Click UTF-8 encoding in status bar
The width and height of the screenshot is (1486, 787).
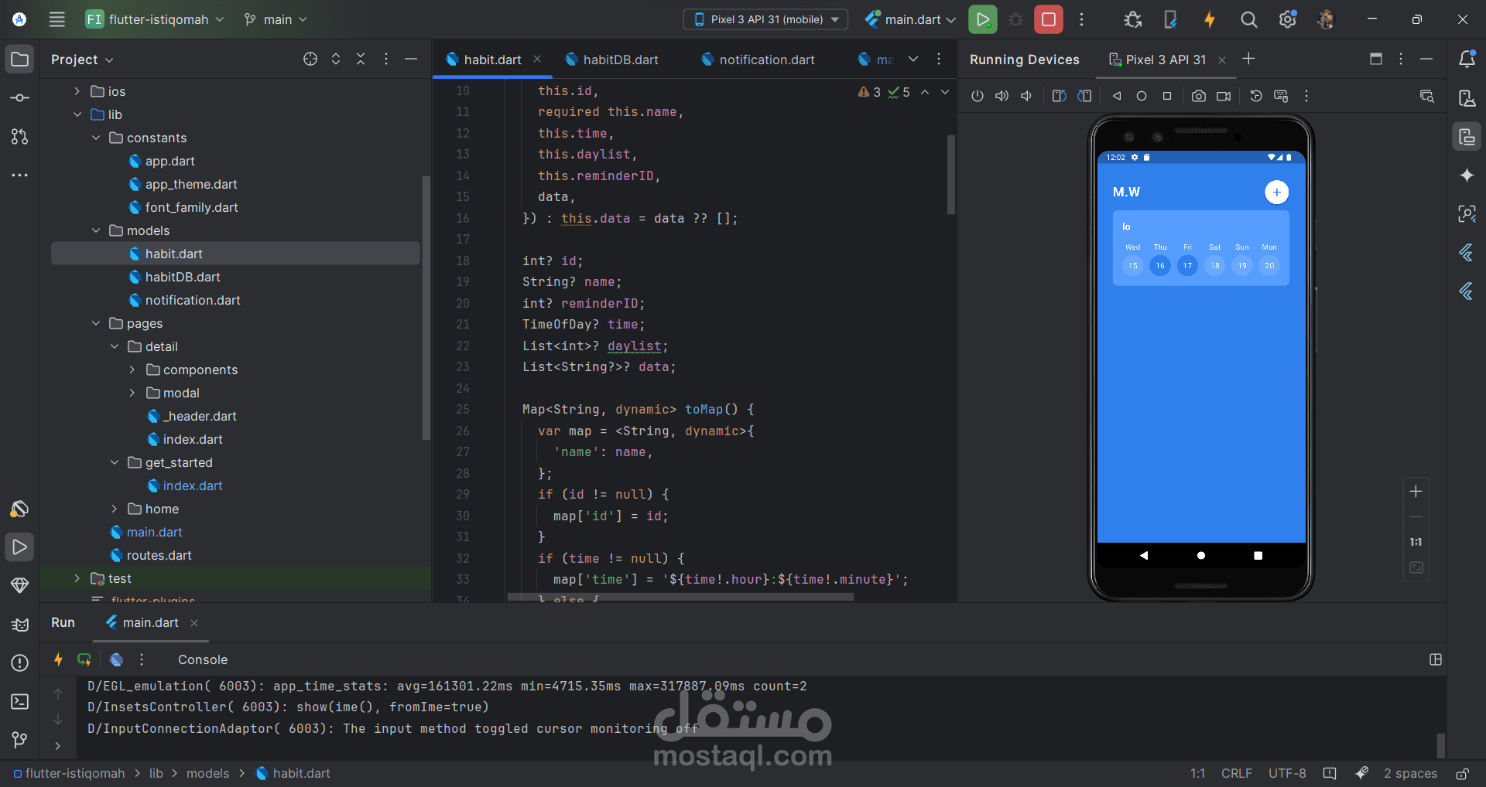[x=1287, y=773]
